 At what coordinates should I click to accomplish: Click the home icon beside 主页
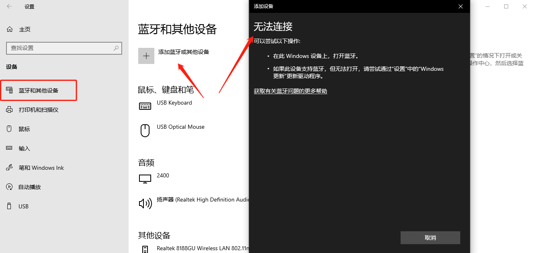tap(10, 29)
